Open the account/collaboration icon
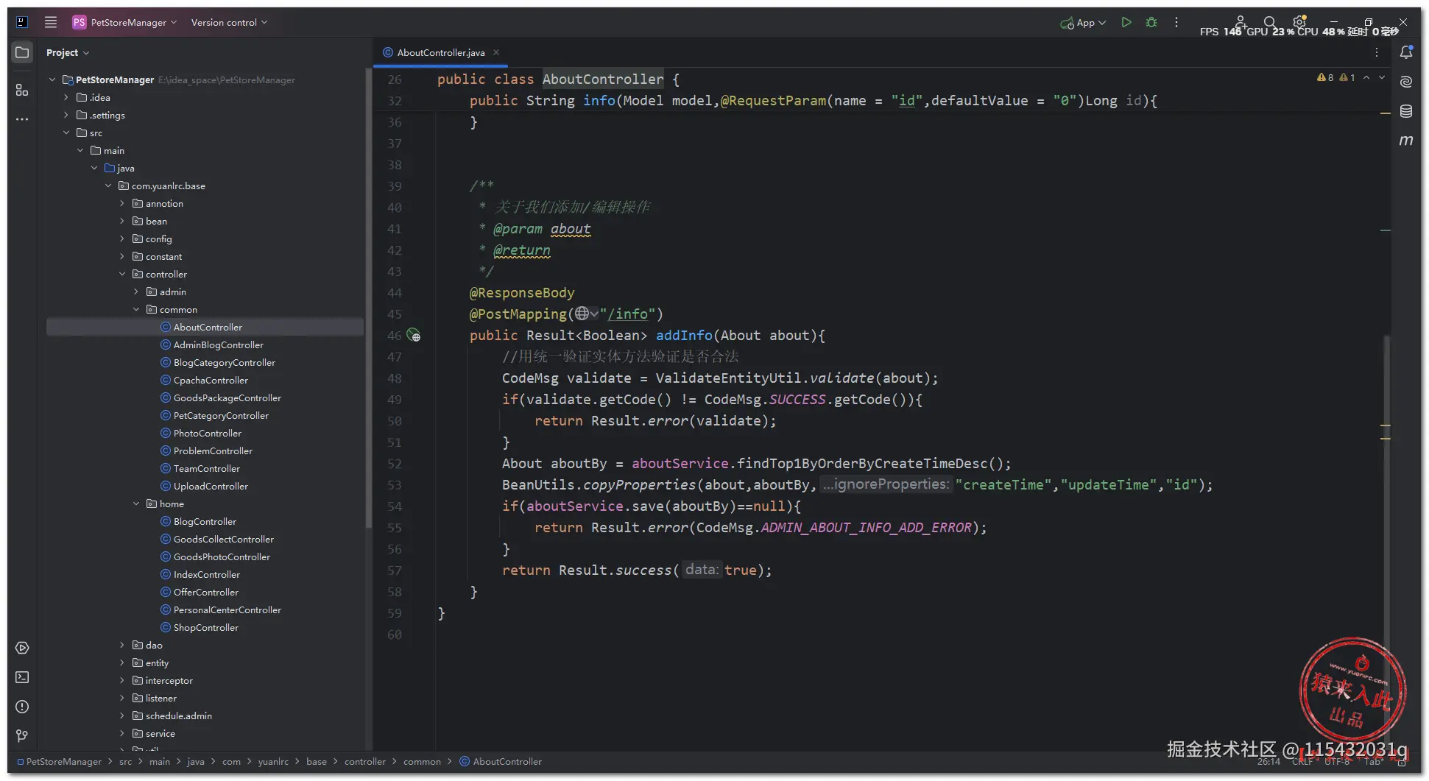The width and height of the screenshot is (1429, 781). (x=1241, y=21)
